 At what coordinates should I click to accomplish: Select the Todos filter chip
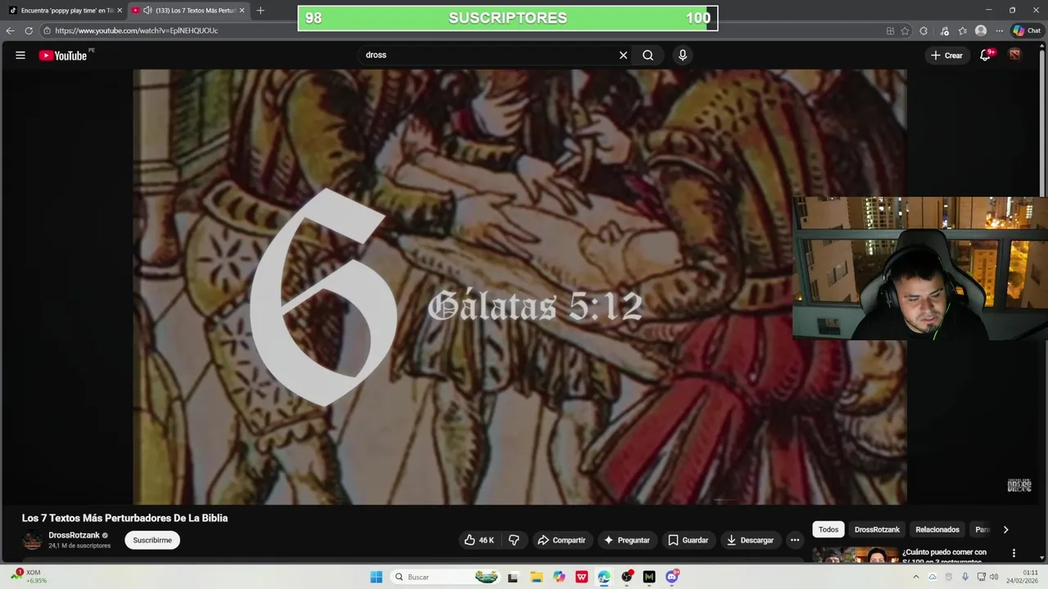pos(829,529)
